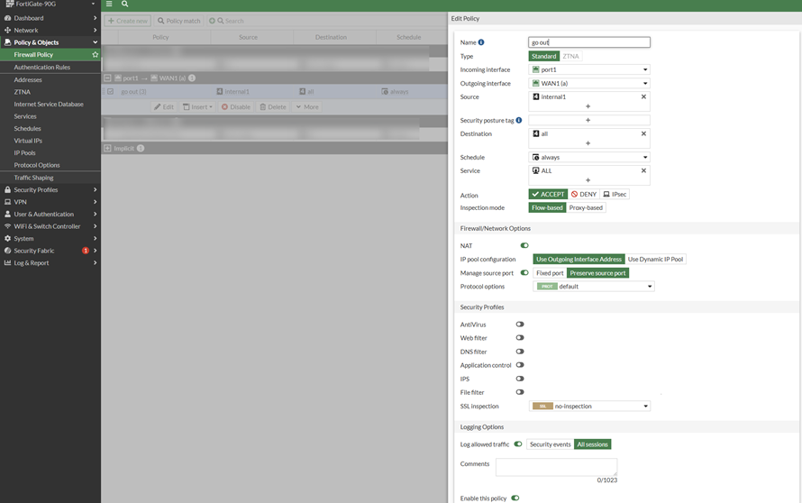Open Addresses menu item
Screen dimensions: 802x503
click(x=28, y=80)
